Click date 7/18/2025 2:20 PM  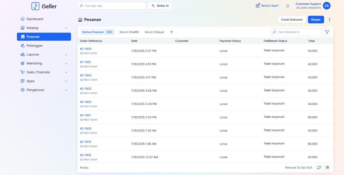tap(144, 117)
